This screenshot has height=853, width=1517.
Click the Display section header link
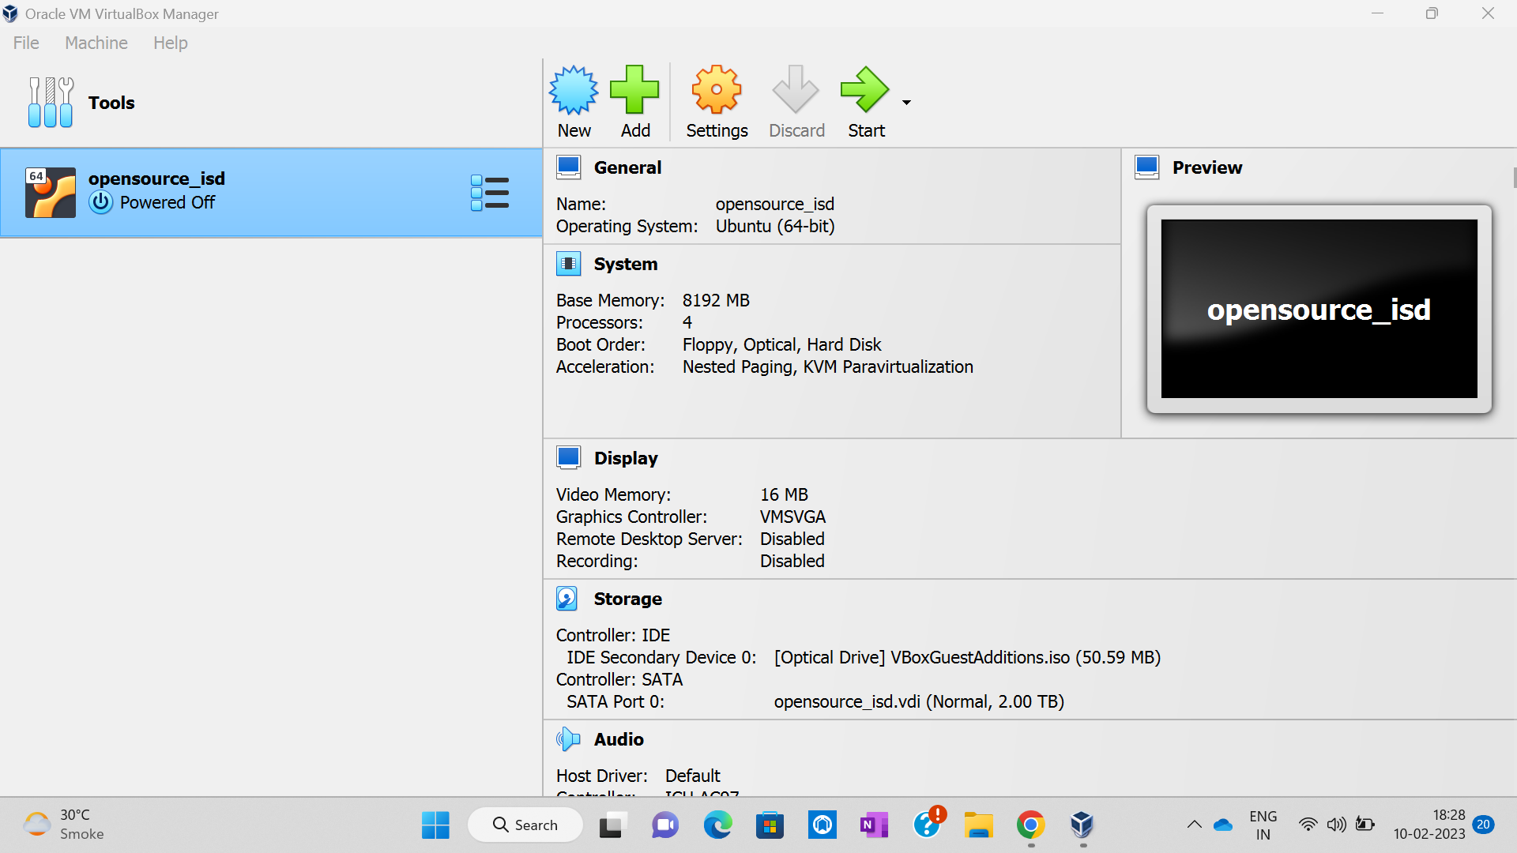click(x=625, y=458)
